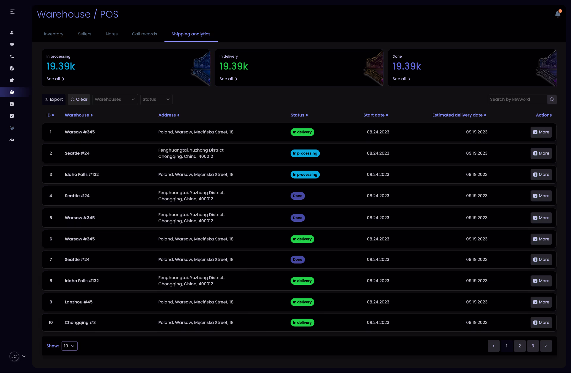Expand the Status filter dropdown
The image size is (571, 373).
(x=156, y=99)
